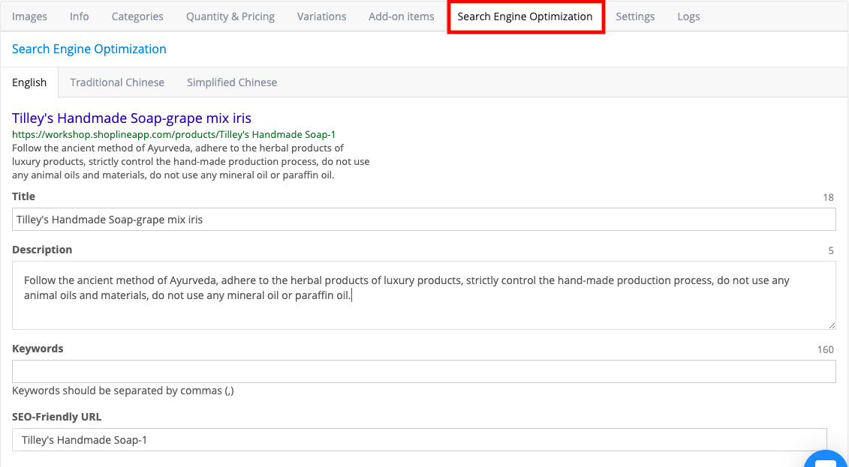Screen dimensions: 849x467
Task: Open the Settings tab
Action: (x=635, y=16)
